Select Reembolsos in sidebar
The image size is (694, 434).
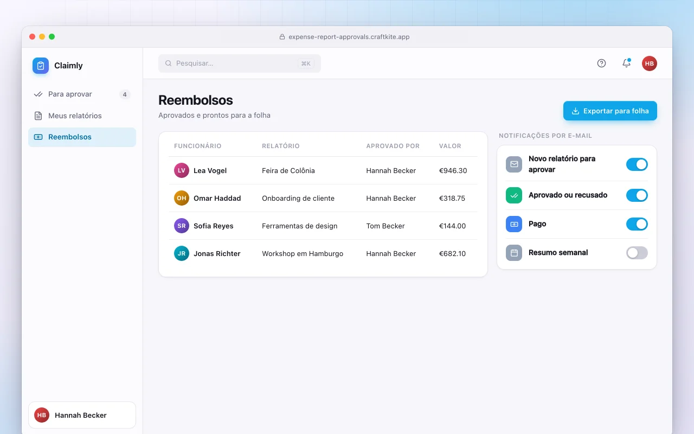(82, 137)
